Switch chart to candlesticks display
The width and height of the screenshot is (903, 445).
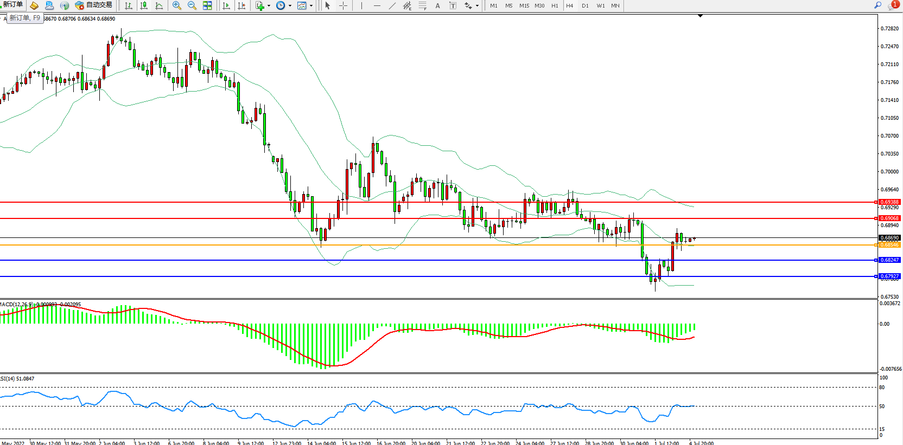click(144, 5)
